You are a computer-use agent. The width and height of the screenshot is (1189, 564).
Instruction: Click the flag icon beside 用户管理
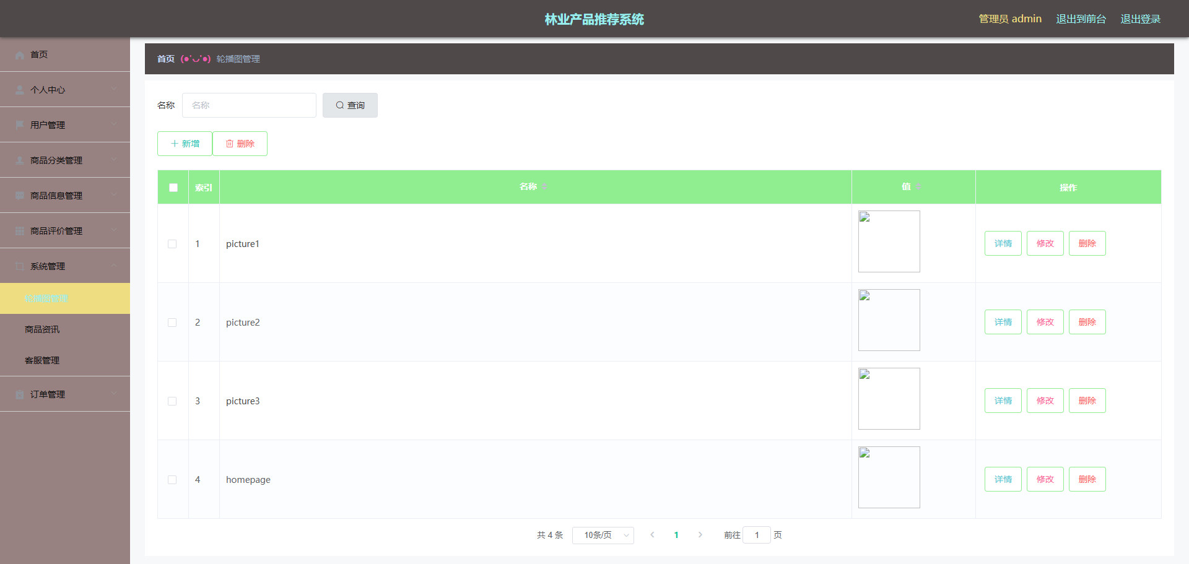20,126
